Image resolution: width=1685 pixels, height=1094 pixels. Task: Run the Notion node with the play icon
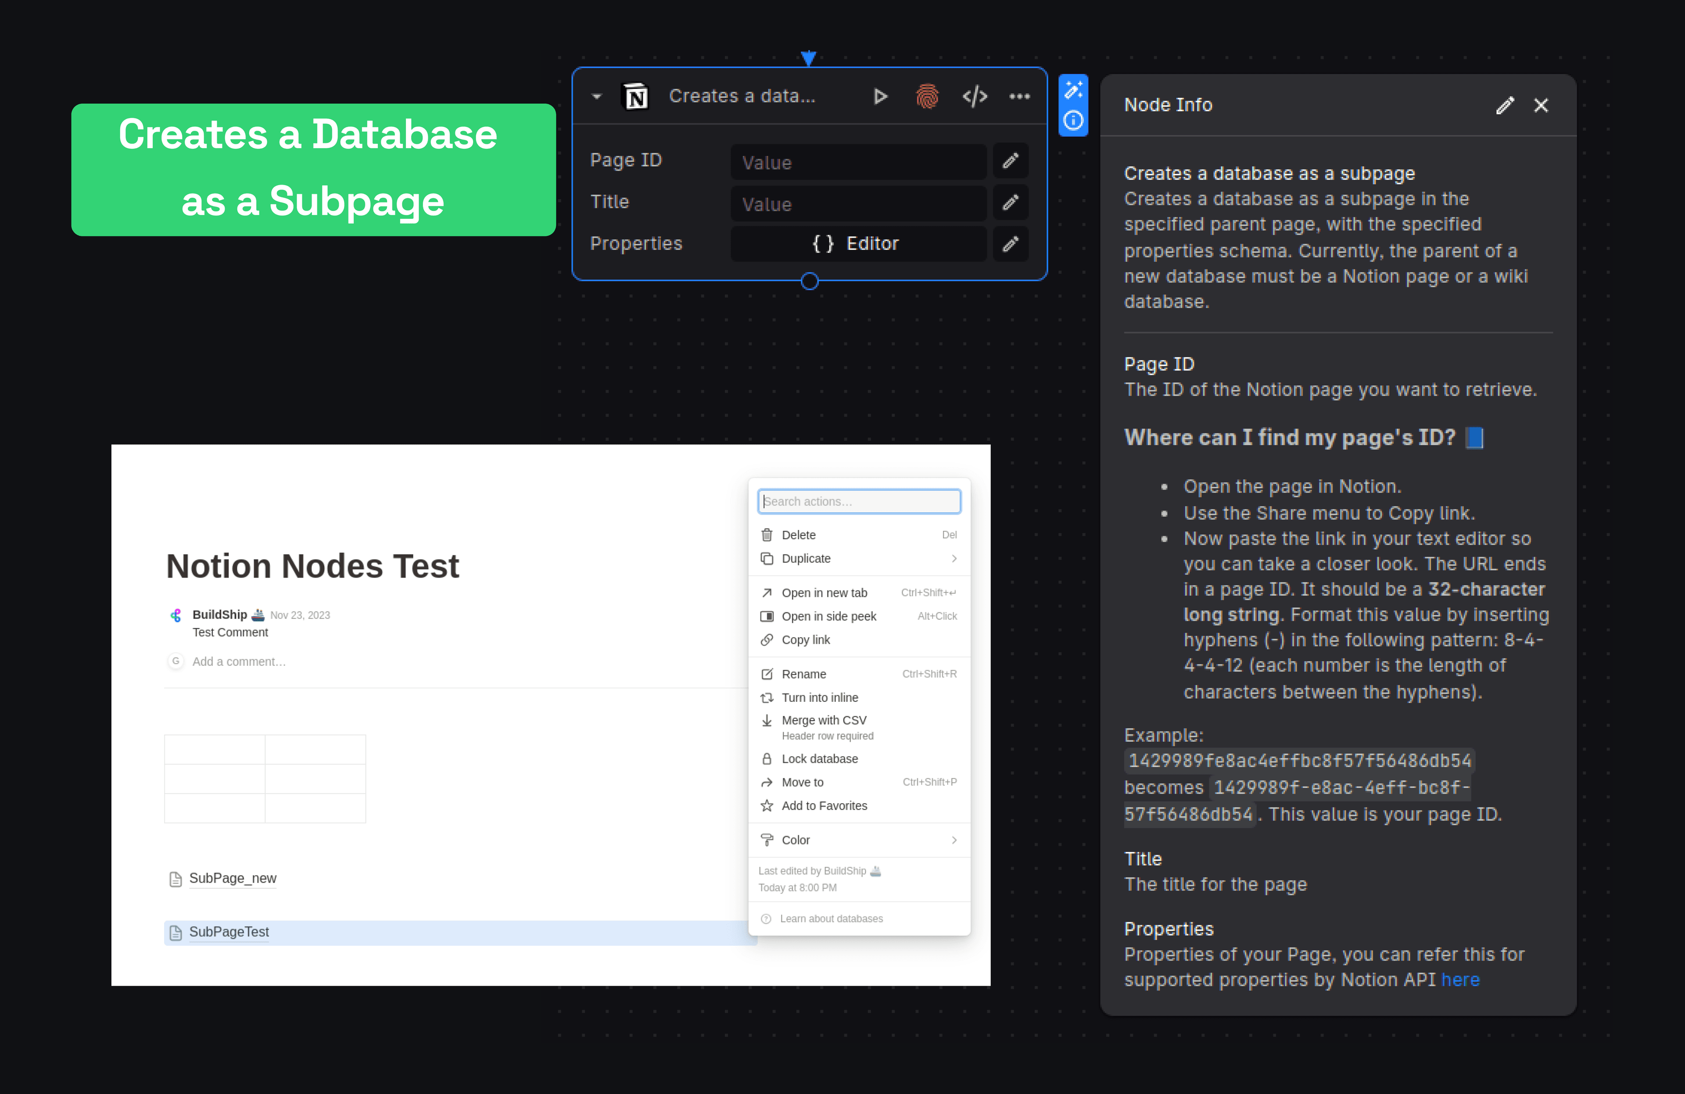click(880, 96)
